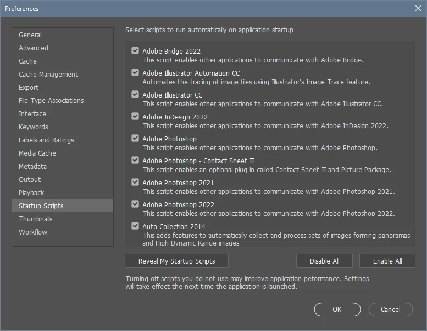This screenshot has width=427, height=331.
Task: Open Cache Management settings
Action: click(63, 75)
